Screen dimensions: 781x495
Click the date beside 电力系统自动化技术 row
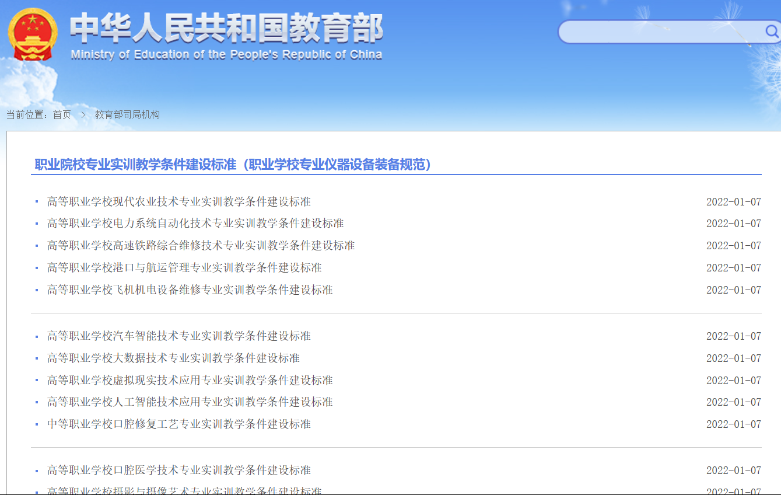pyautogui.click(x=734, y=224)
